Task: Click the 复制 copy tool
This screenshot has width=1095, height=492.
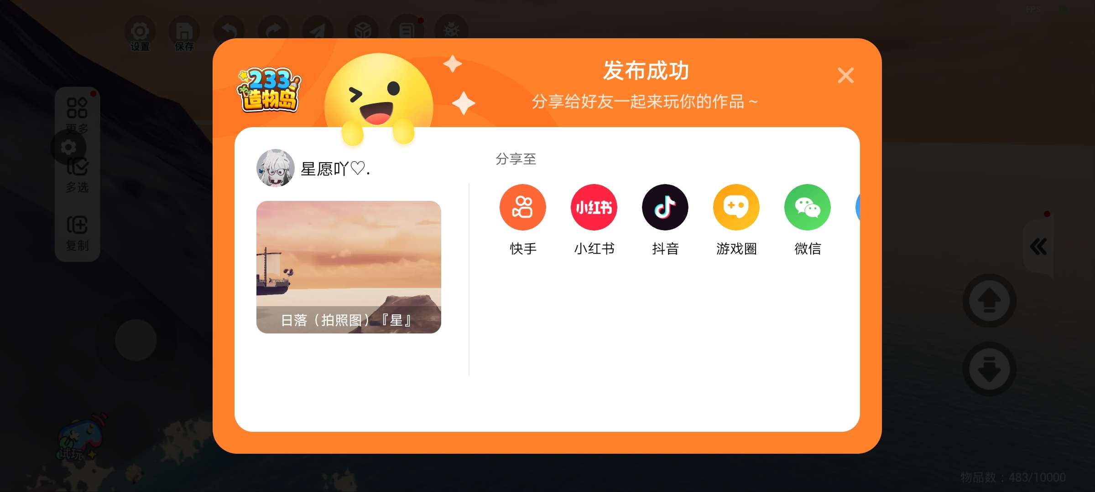Action: tap(77, 233)
